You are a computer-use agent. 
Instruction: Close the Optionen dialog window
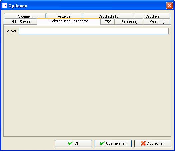point(169,5)
